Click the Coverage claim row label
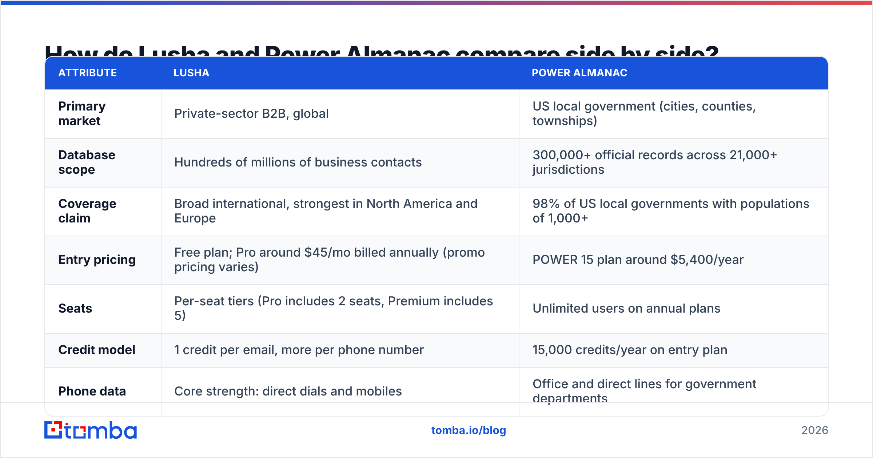Screen dimensions: 873x458 click(87, 211)
